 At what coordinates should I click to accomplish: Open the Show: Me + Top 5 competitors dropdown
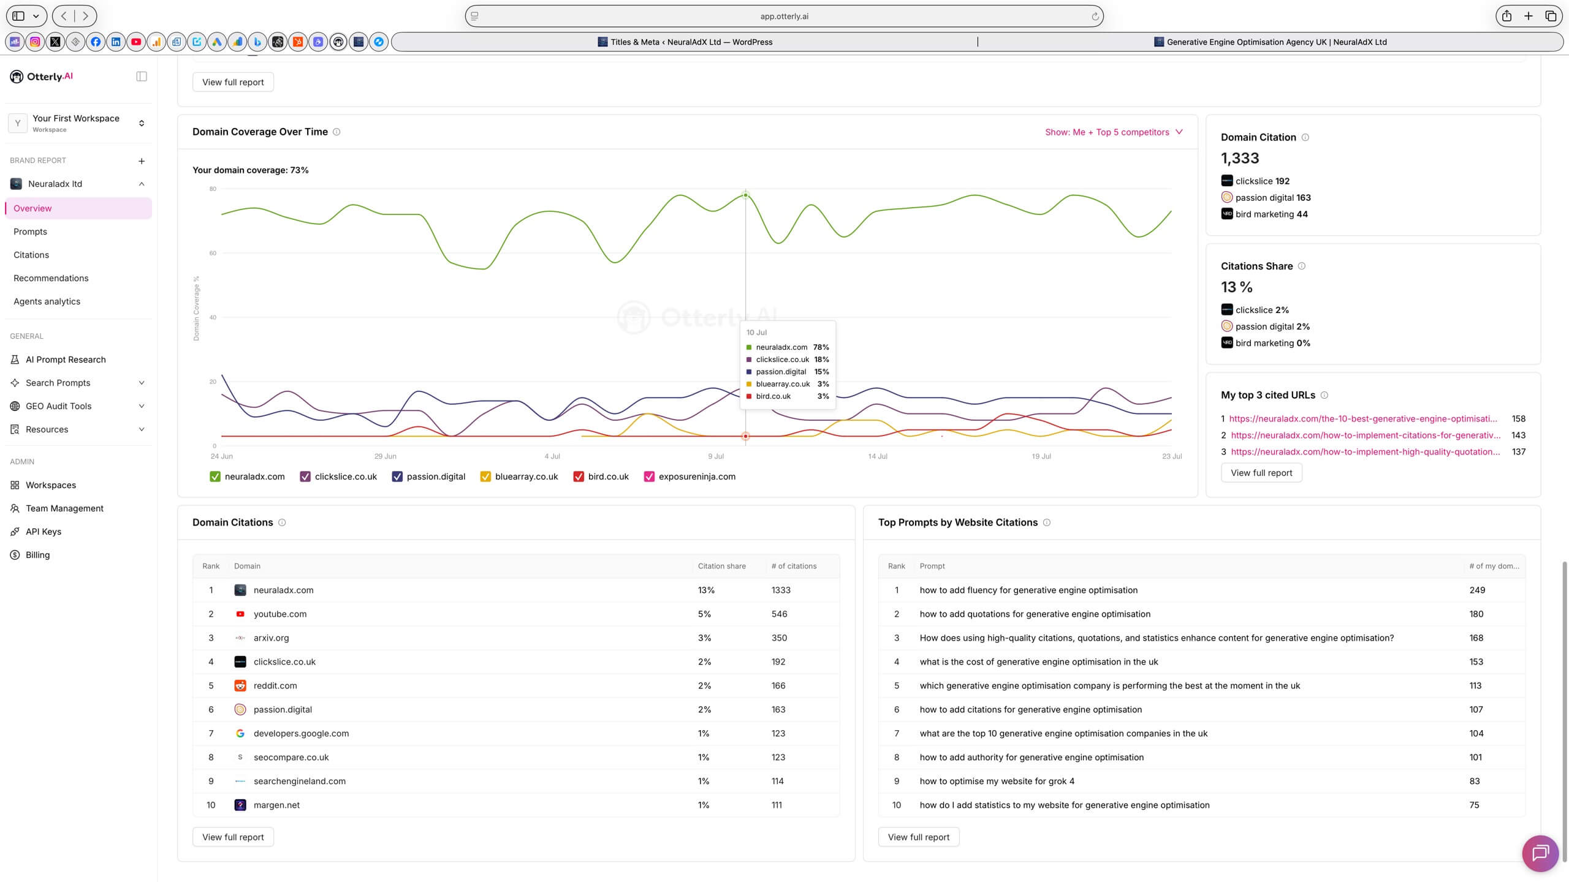[1114, 132]
